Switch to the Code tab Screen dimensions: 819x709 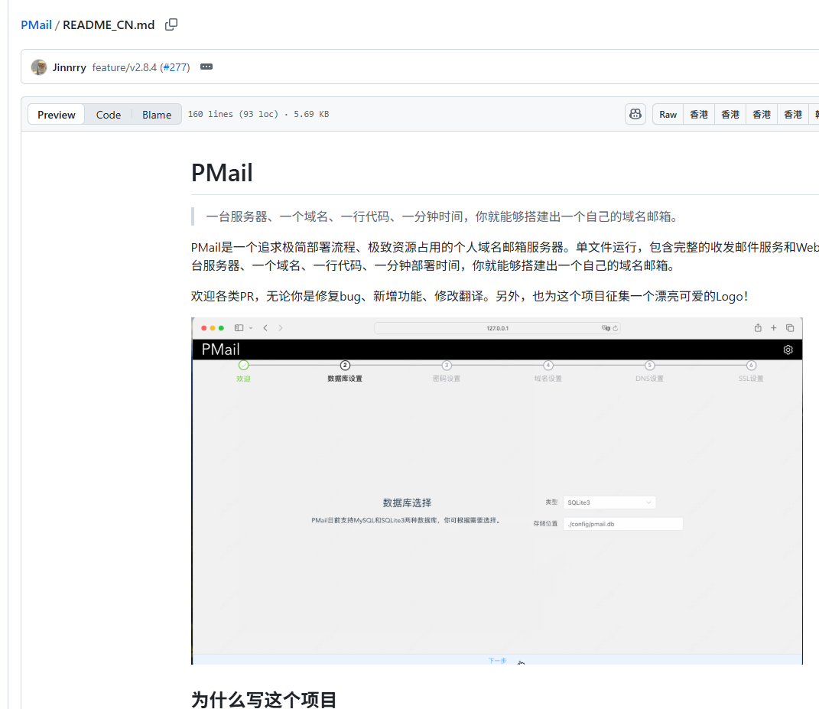click(x=108, y=115)
